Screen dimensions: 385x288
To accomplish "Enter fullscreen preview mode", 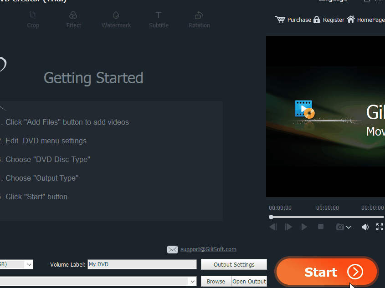I will pyautogui.click(x=380, y=227).
